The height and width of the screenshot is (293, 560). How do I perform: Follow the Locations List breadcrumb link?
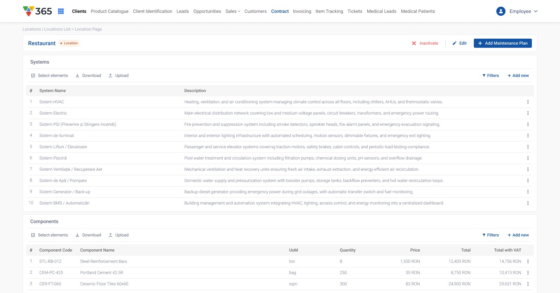coord(57,29)
